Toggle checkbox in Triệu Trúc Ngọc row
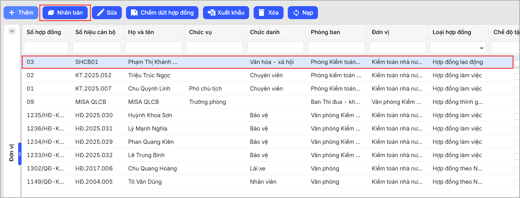 [516, 77]
